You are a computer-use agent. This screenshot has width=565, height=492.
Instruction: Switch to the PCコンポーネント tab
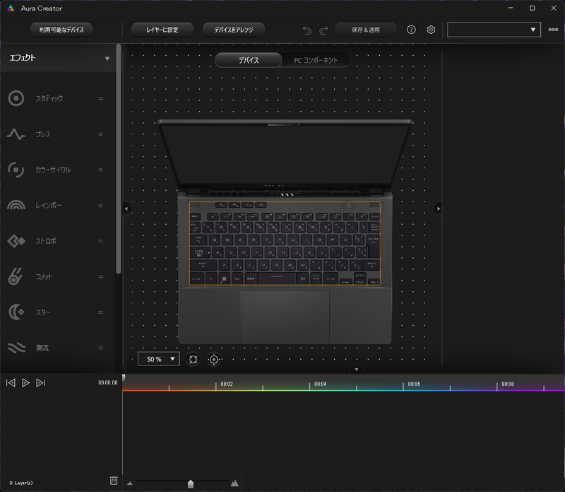315,60
